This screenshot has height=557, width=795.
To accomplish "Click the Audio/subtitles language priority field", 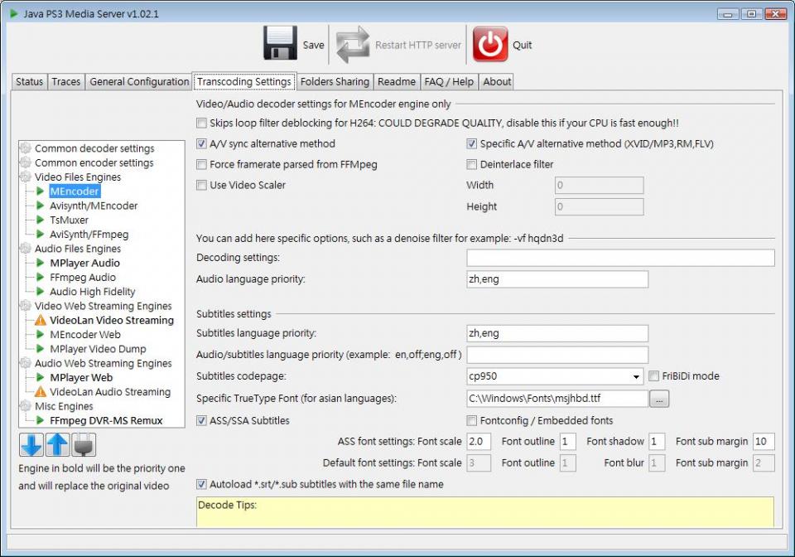I will 557,355.
